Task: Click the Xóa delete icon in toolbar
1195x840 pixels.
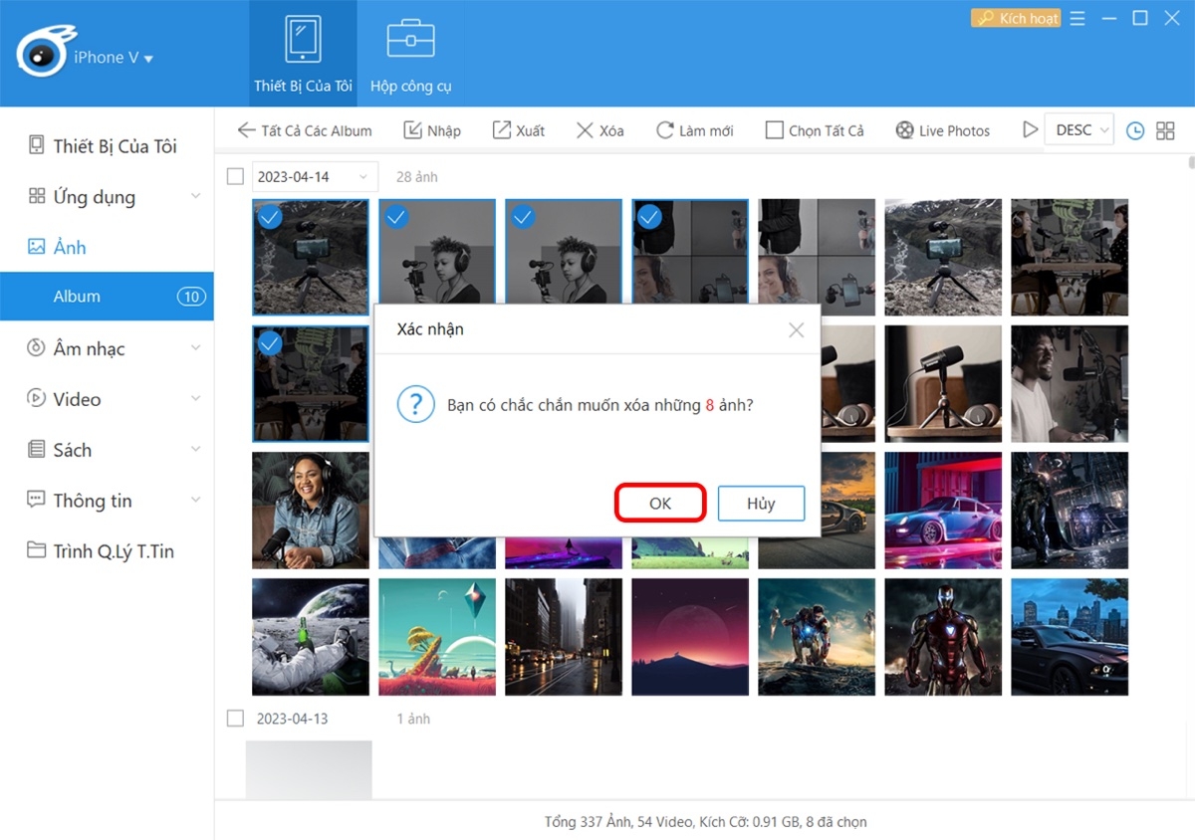Action: coord(586,130)
